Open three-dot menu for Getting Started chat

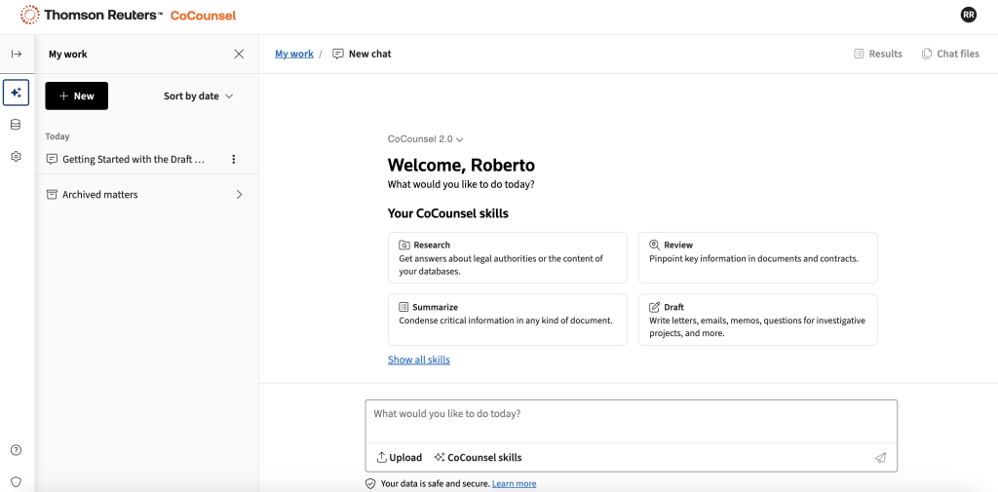[x=233, y=159]
